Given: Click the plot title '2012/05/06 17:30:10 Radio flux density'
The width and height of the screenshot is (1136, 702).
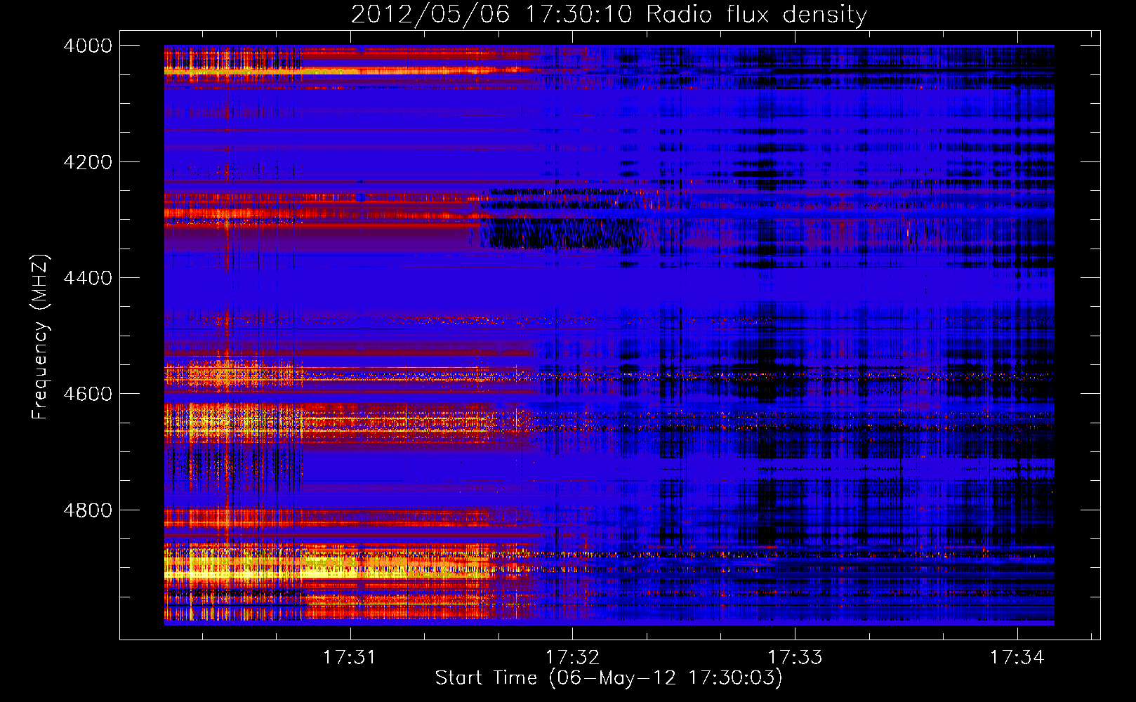Looking at the screenshot, I should tap(609, 14).
